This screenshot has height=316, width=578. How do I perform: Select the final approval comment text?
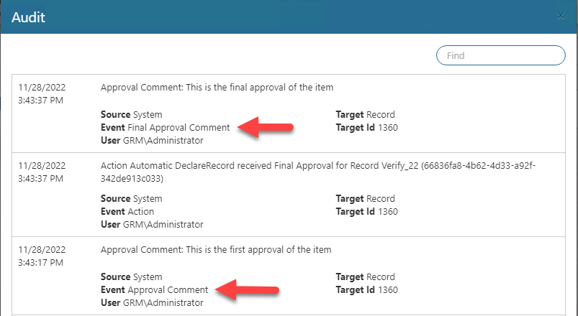[217, 88]
